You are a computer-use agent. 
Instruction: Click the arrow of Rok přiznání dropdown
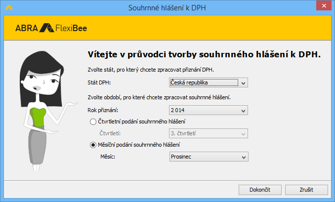(x=243, y=111)
